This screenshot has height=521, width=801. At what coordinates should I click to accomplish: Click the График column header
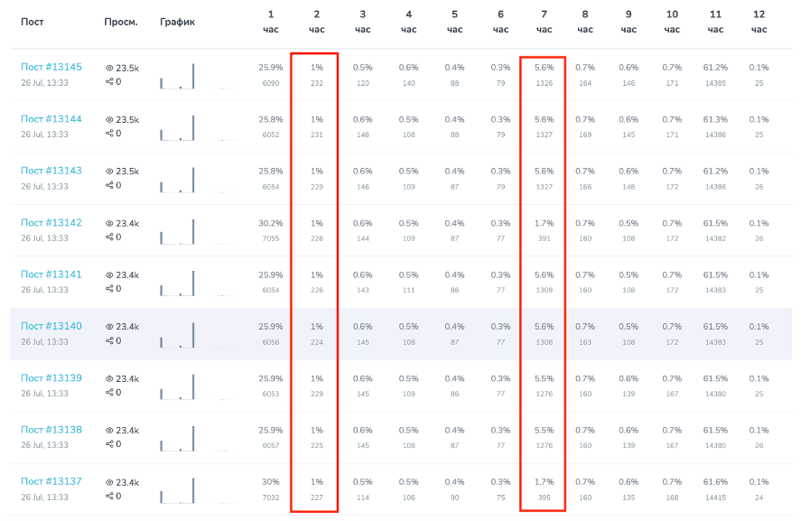177,22
